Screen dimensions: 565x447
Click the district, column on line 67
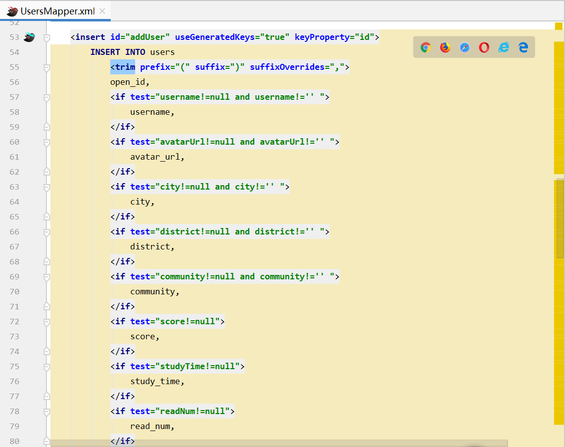click(x=152, y=246)
